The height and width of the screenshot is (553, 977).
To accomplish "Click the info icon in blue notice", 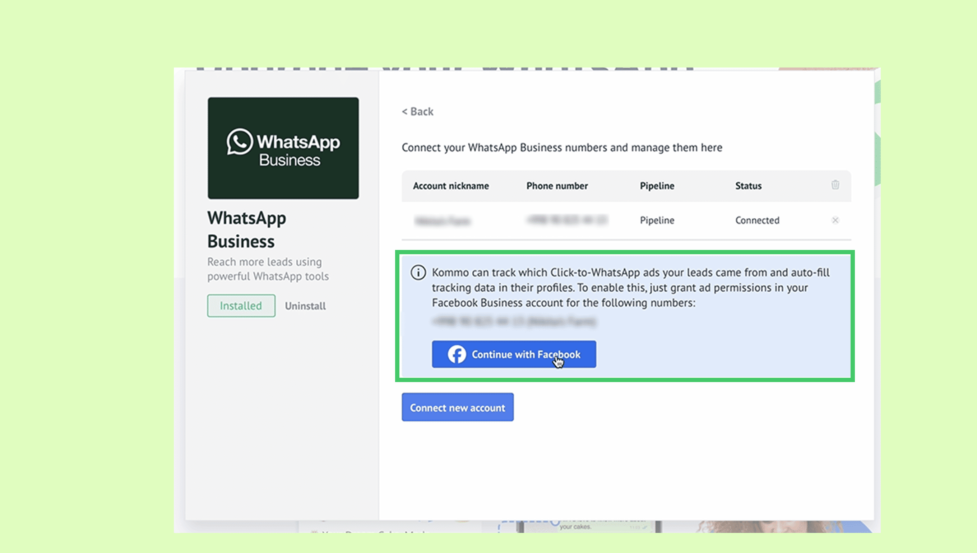I will pos(418,273).
